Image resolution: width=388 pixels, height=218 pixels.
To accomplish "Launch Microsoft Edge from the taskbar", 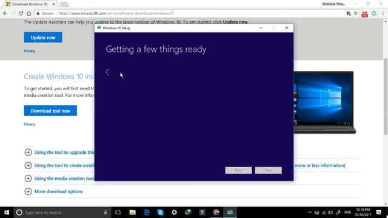I will click(147, 213).
